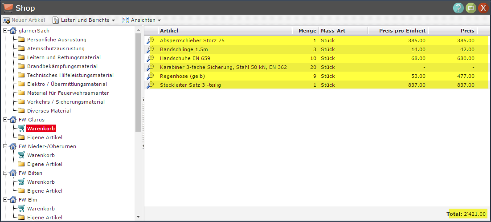Collapse the FW Elm tree node
491x222 pixels.
(5, 200)
